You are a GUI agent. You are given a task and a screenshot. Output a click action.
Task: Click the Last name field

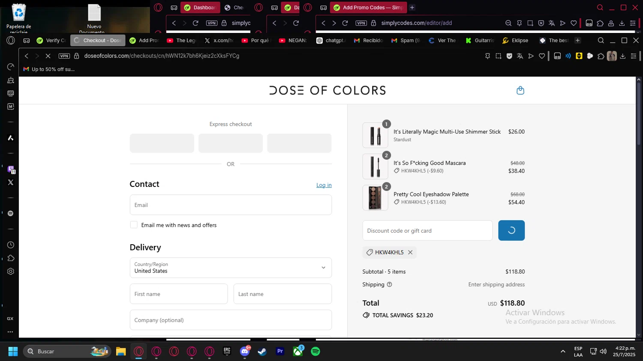click(x=282, y=294)
